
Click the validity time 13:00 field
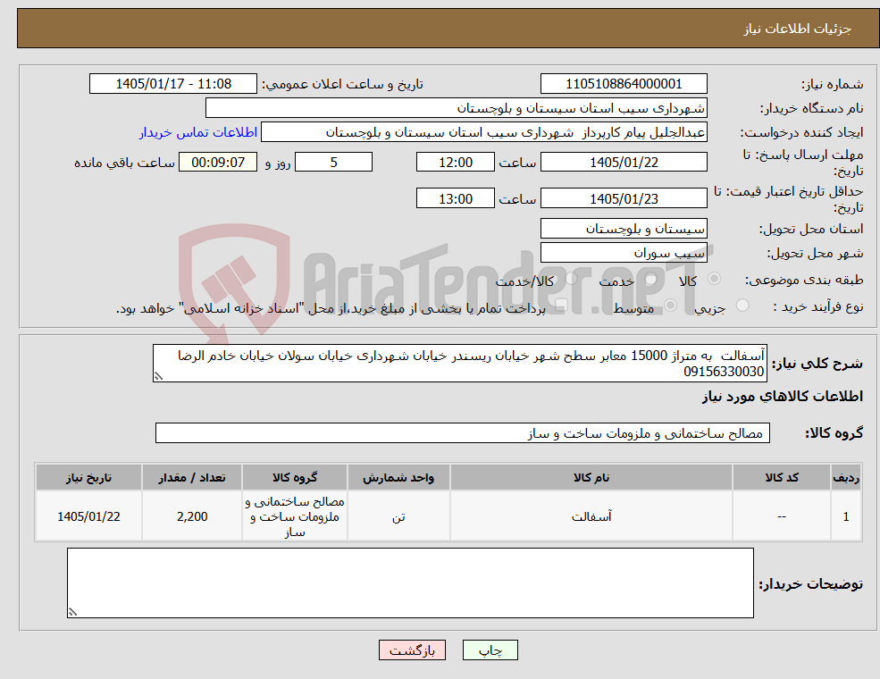pyautogui.click(x=455, y=198)
